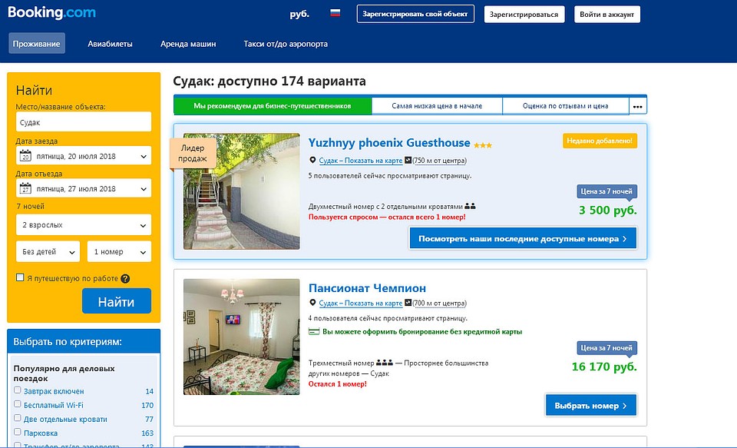
Task: Click map pin icon for Yuzhnyy phoenix Guesthouse
Action: (x=312, y=161)
